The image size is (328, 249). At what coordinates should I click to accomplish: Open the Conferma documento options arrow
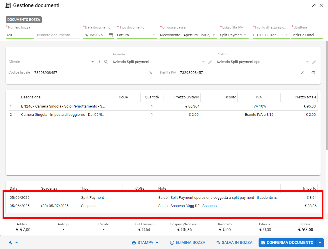(320, 243)
